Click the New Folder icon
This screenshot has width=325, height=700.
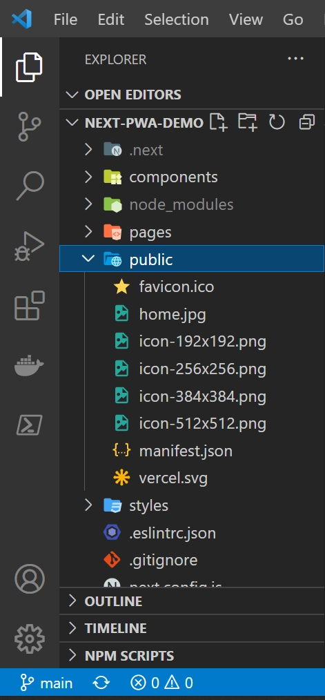point(248,122)
